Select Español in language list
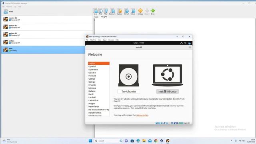 click(99, 66)
